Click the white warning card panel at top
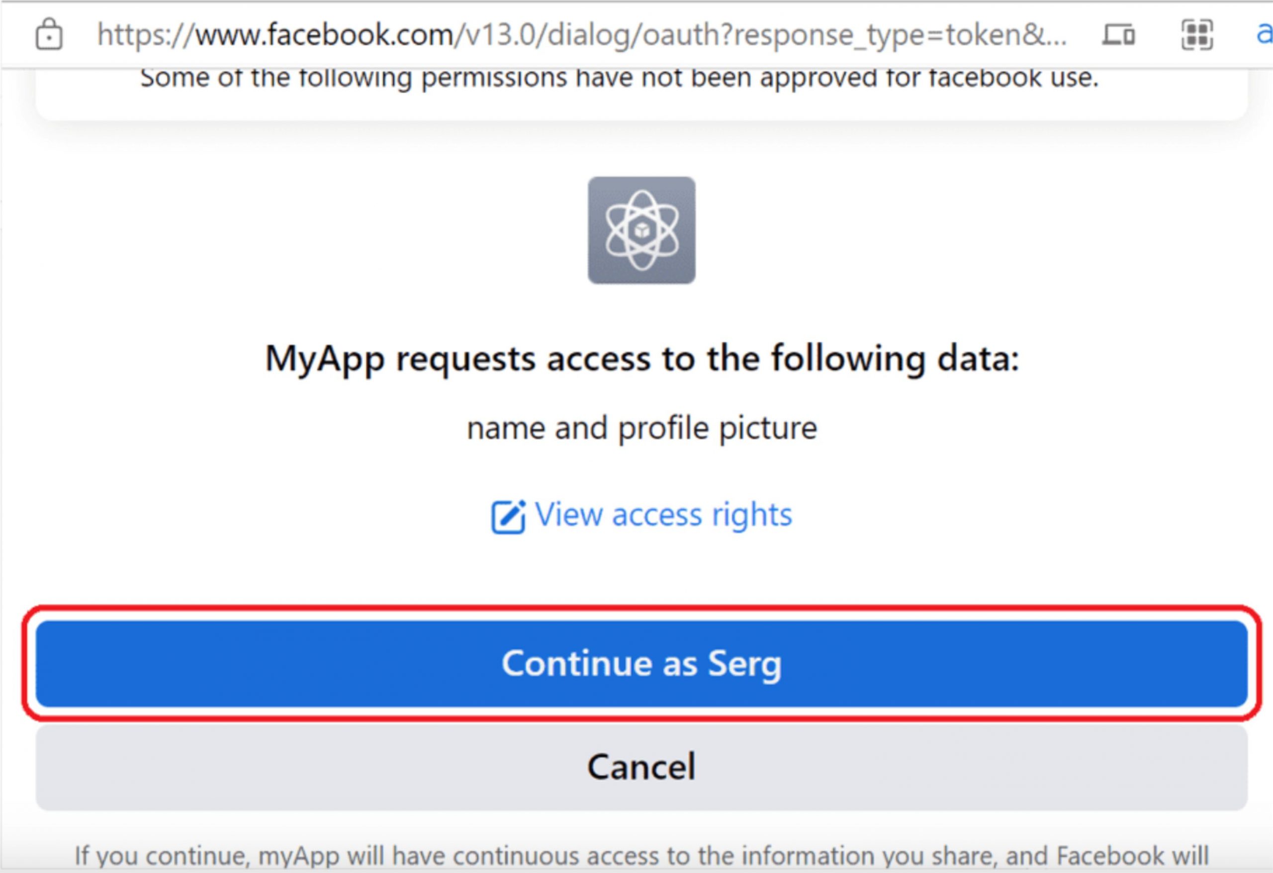Screen dimensions: 1273x873 tap(641, 93)
